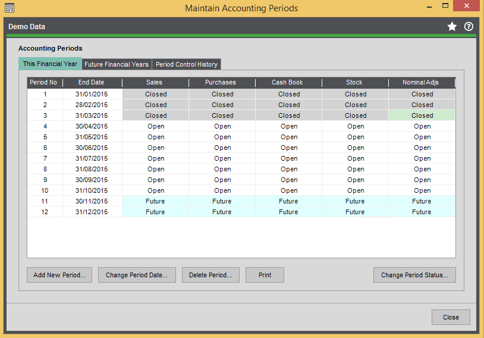Click Sales Open cell for period 9
Viewport: 484px width, 338px height.
click(156, 180)
